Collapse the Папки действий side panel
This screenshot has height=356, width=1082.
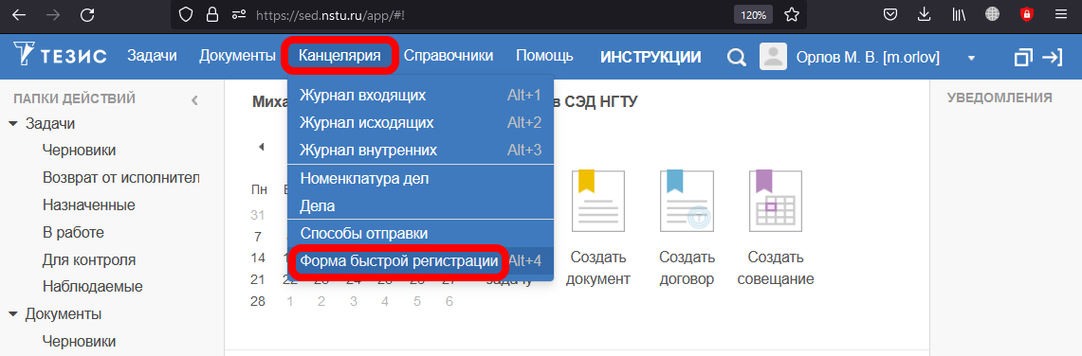point(194,100)
